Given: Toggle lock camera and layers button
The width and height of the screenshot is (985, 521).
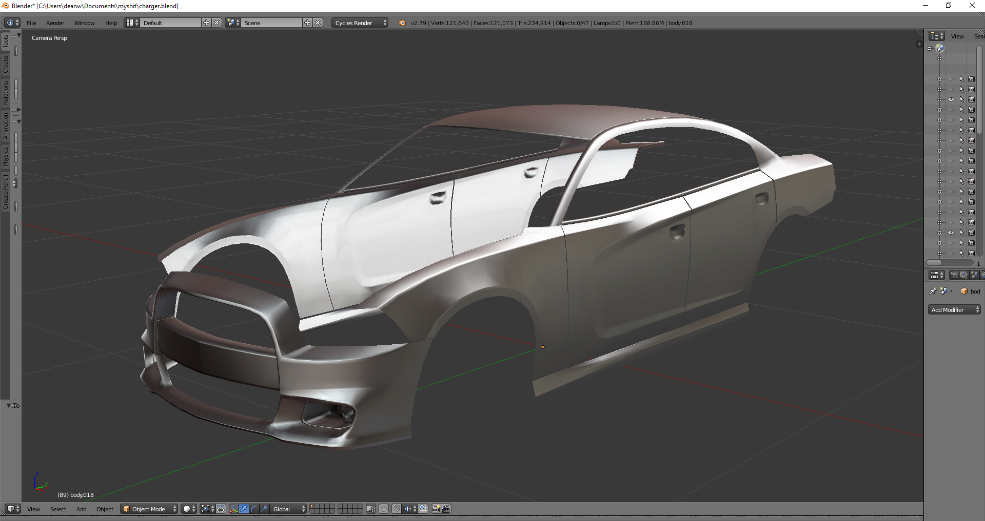Looking at the screenshot, I should [x=371, y=509].
